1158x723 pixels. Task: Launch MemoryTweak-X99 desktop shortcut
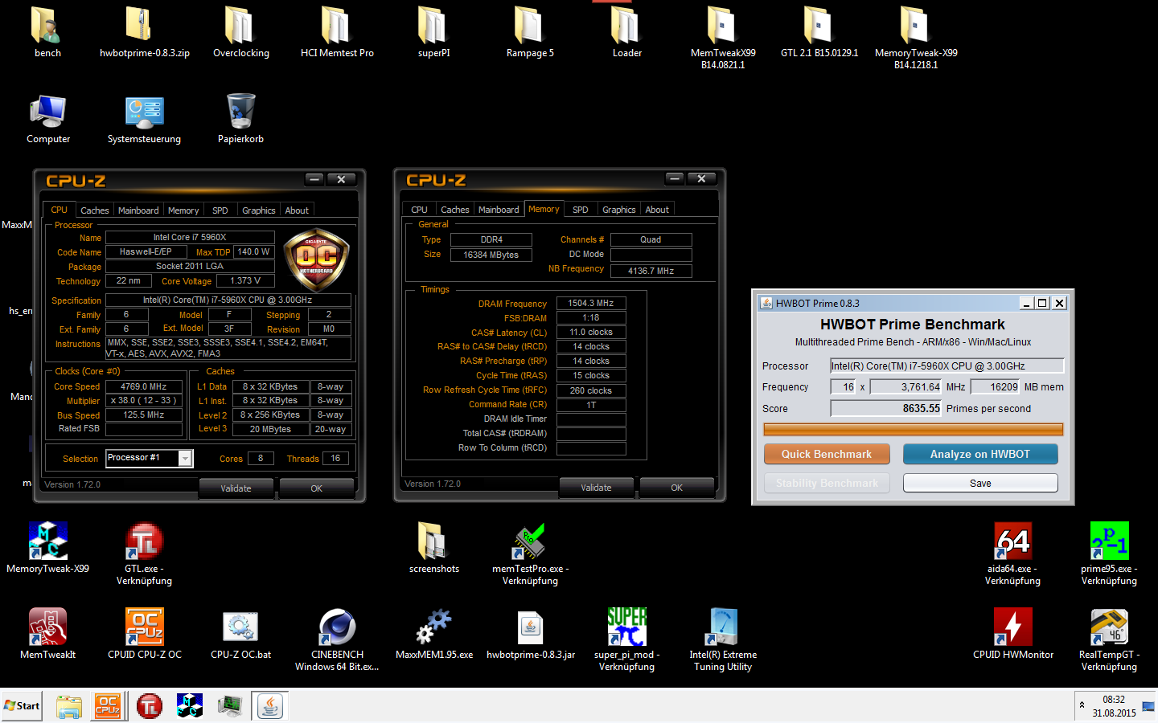[x=47, y=548]
